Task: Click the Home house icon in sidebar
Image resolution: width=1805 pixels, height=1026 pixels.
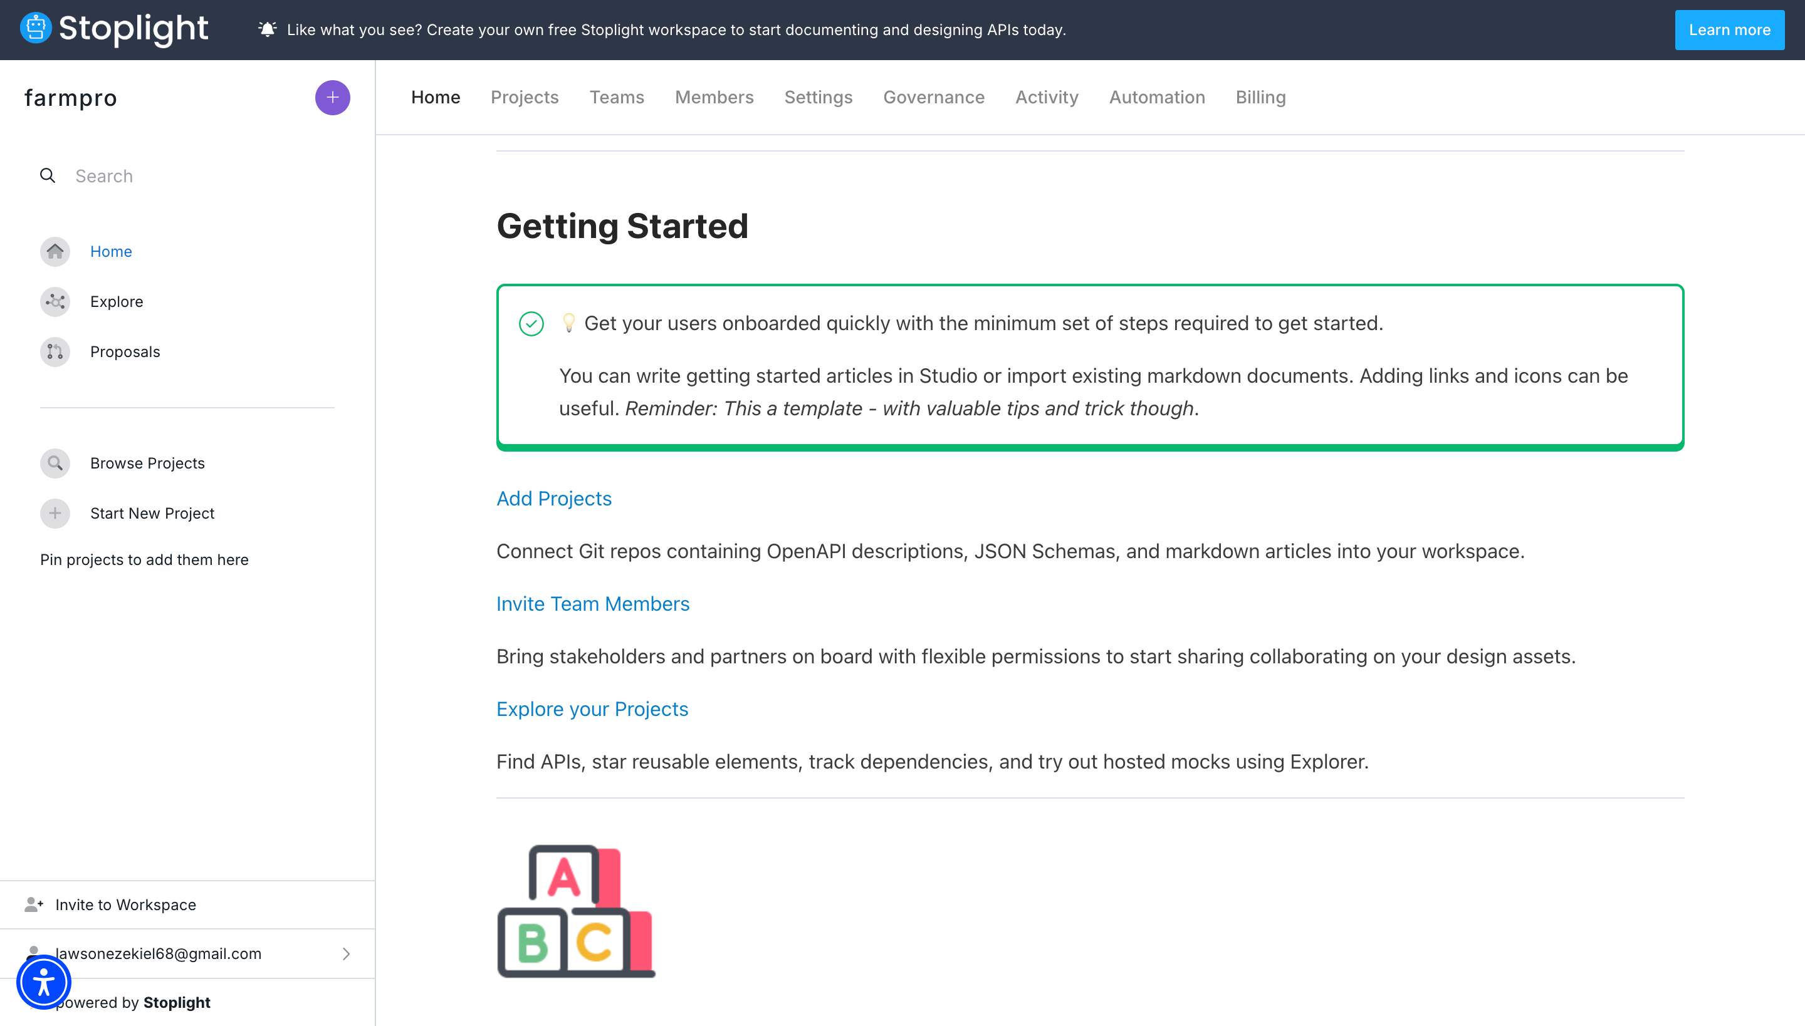Action: coord(55,252)
